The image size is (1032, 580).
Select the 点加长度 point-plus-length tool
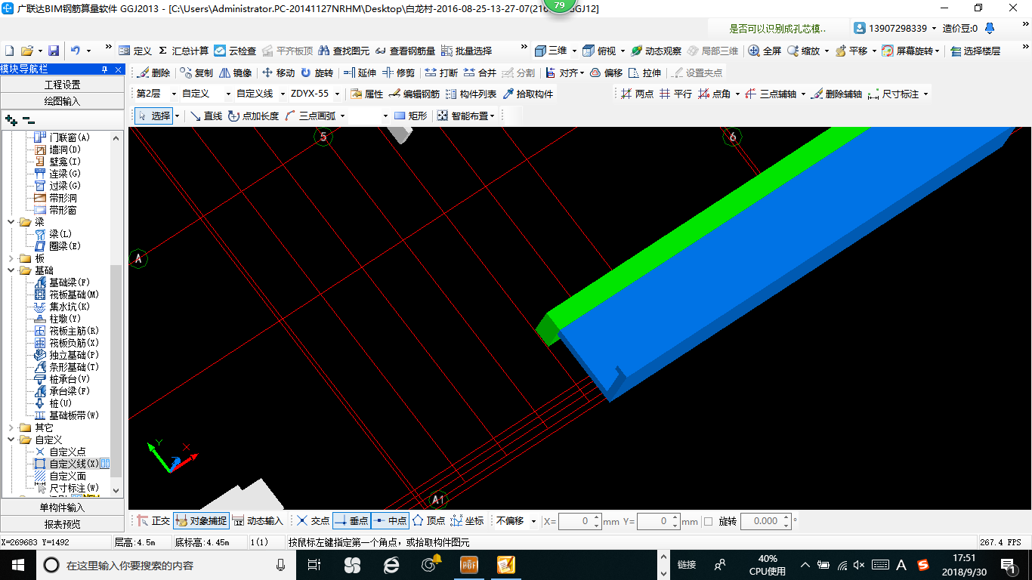pyautogui.click(x=254, y=116)
